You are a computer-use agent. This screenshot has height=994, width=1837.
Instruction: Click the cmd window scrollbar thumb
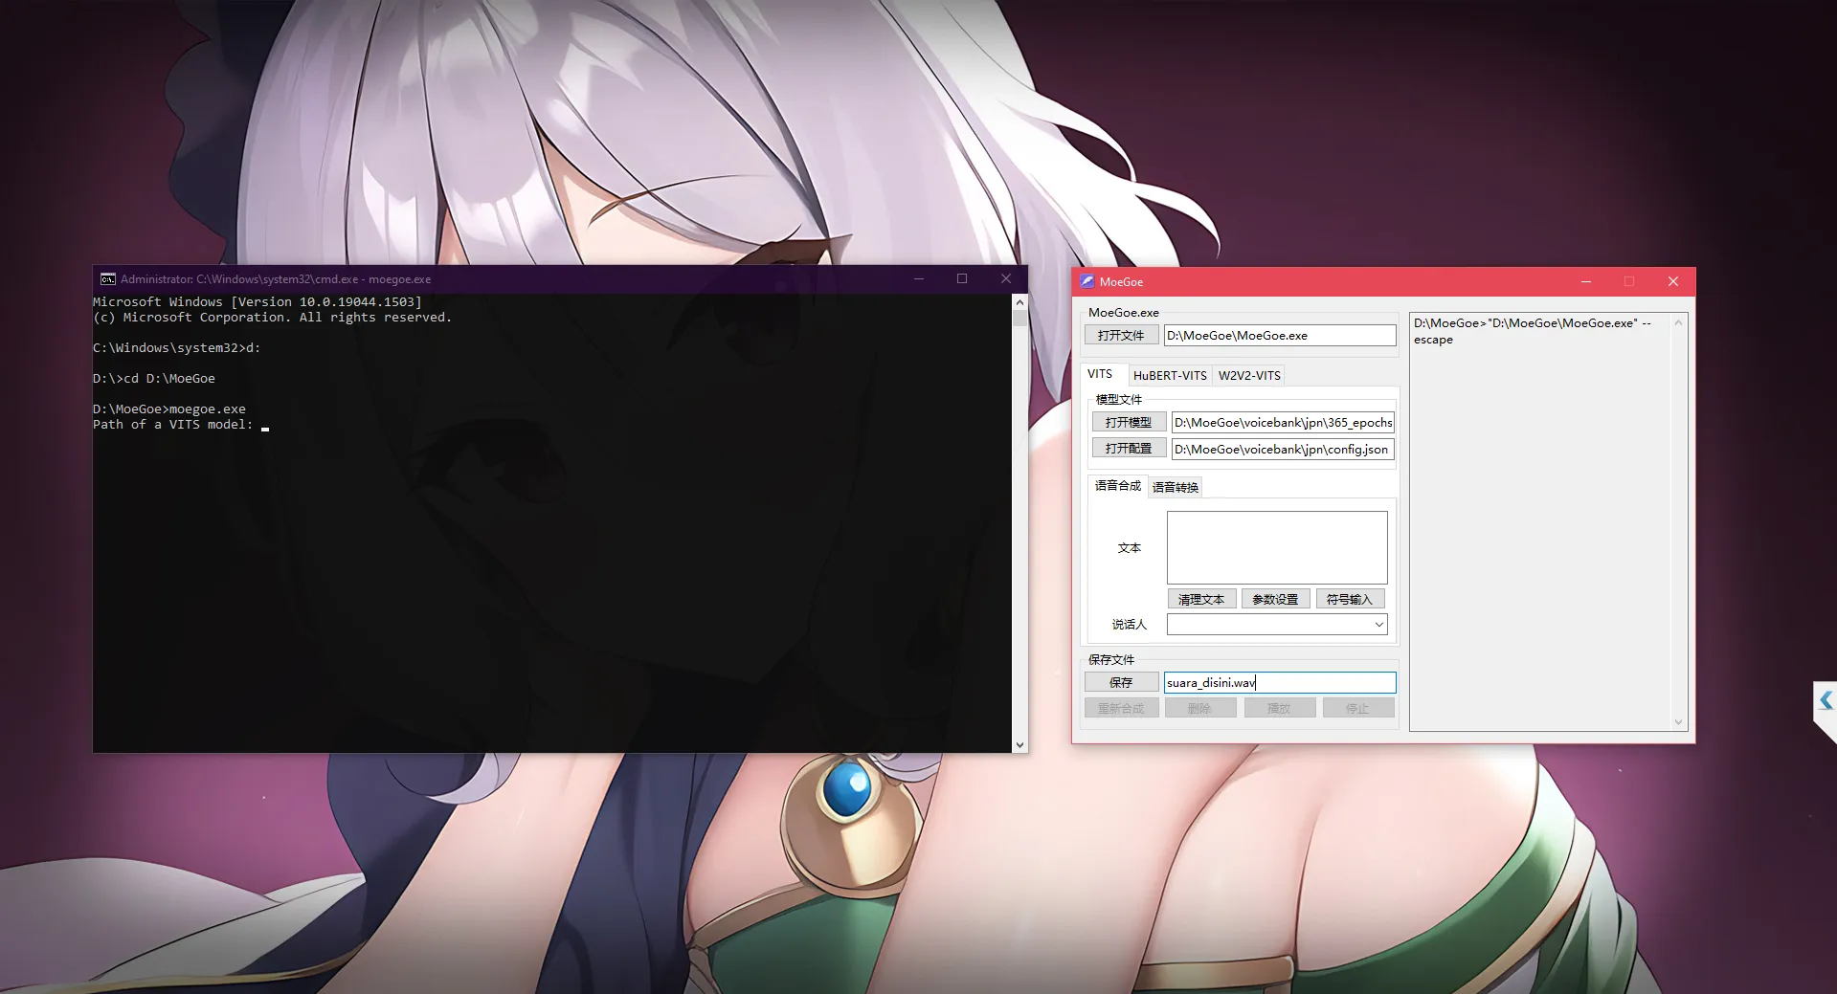pos(1019,318)
